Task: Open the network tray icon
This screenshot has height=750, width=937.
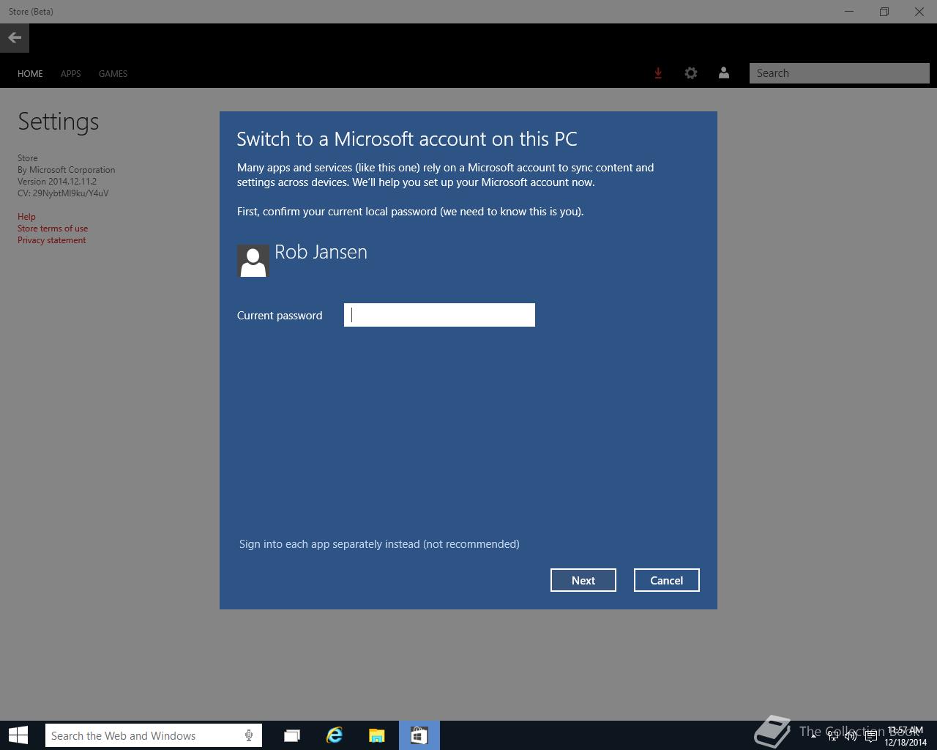Action: tap(833, 736)
